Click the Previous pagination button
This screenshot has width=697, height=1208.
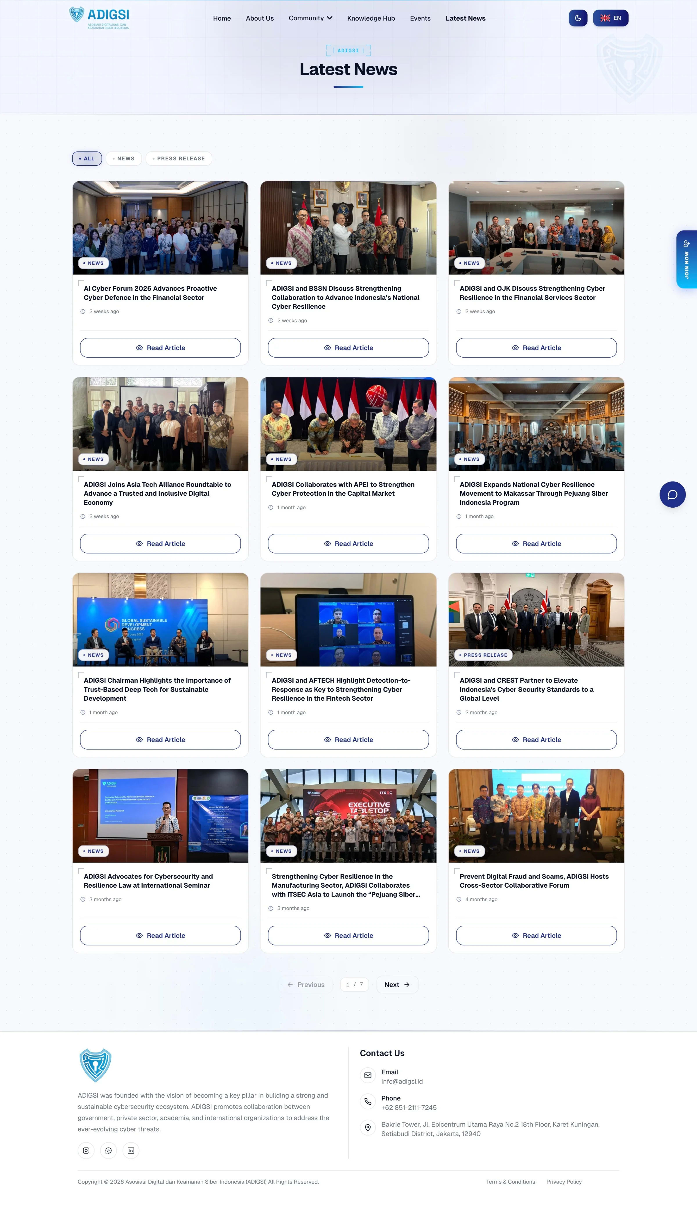(306, 985)
